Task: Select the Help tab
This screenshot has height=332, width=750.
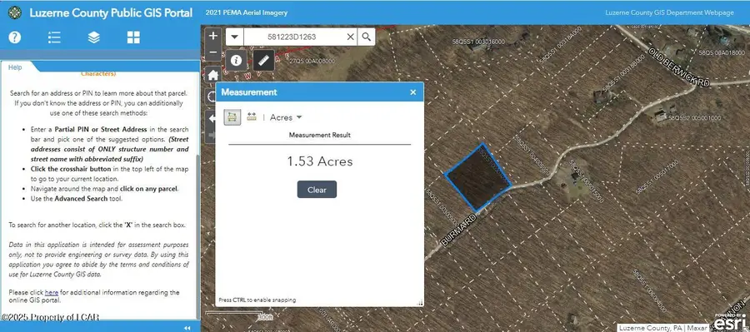Action: point(15,67)
